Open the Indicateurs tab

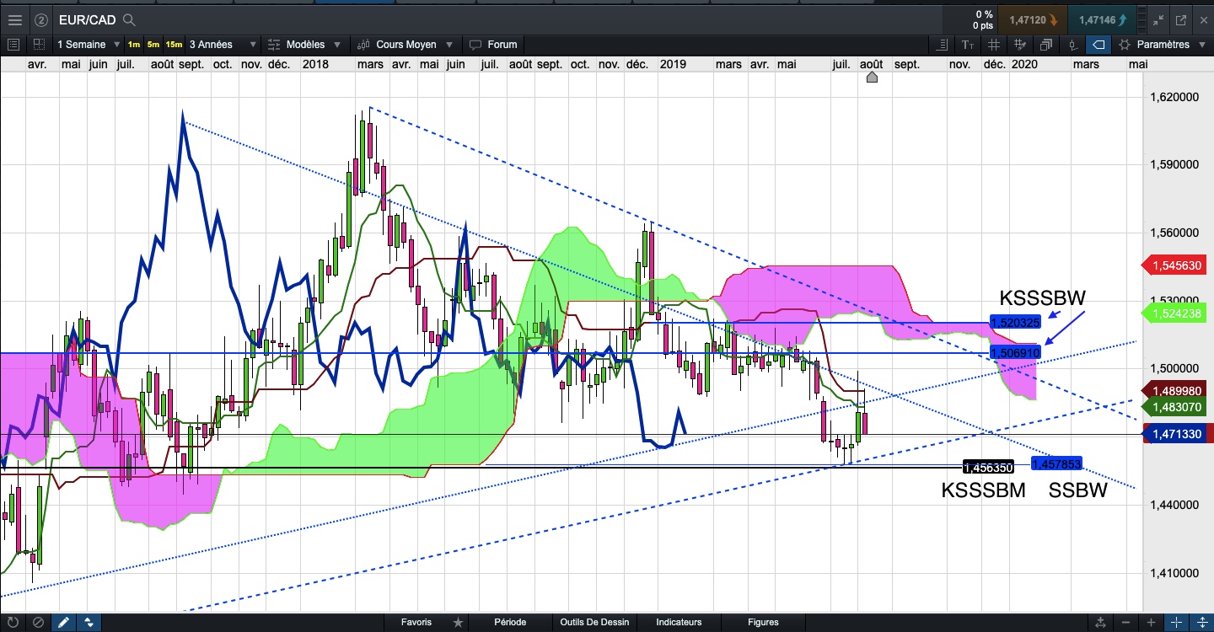679,623
